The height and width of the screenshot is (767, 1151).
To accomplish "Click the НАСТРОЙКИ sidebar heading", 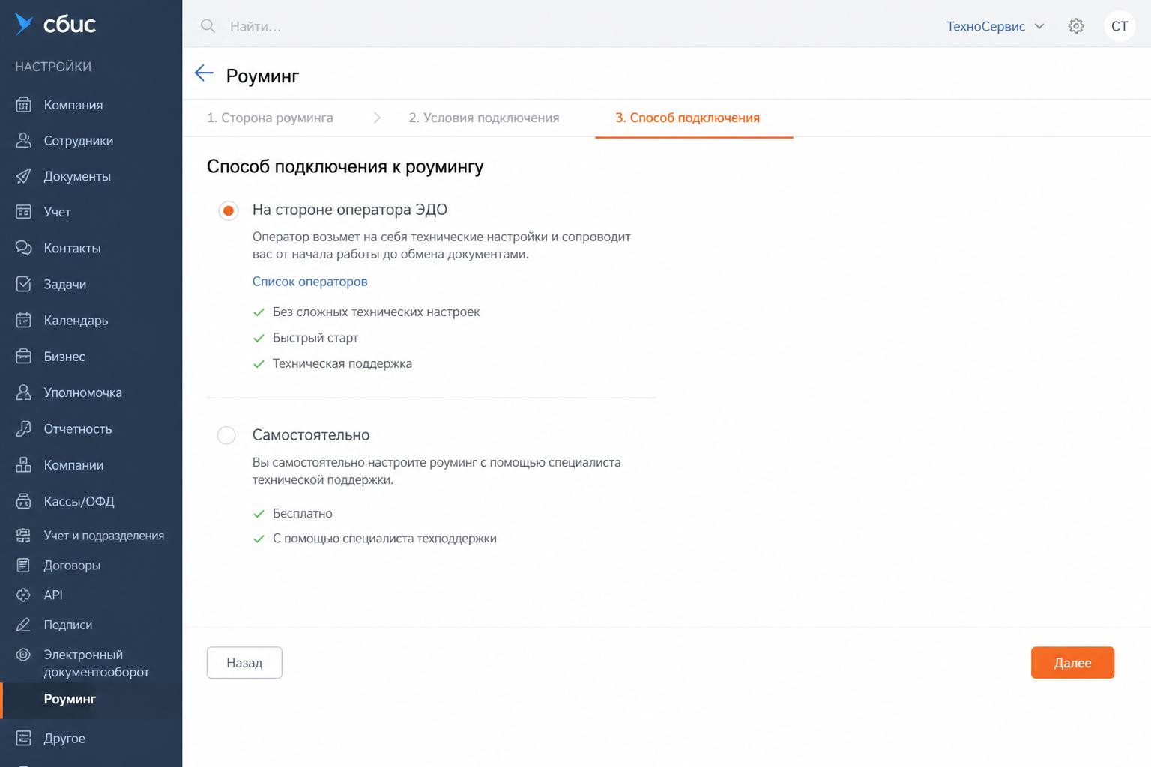I will (53, 67).
